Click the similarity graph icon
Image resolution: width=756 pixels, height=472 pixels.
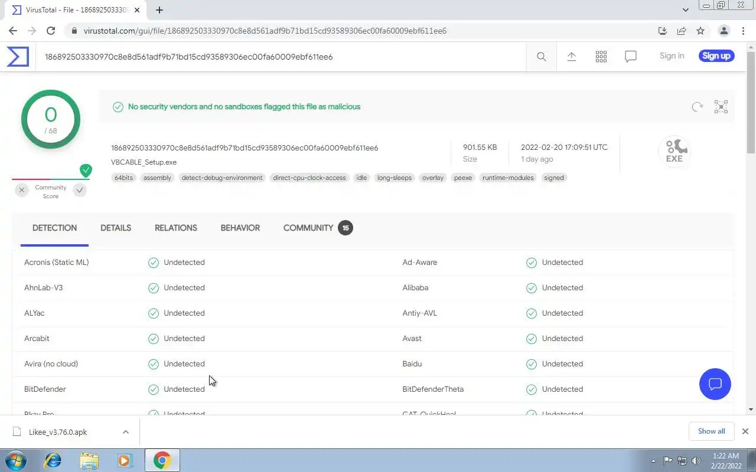pos(721,107)
